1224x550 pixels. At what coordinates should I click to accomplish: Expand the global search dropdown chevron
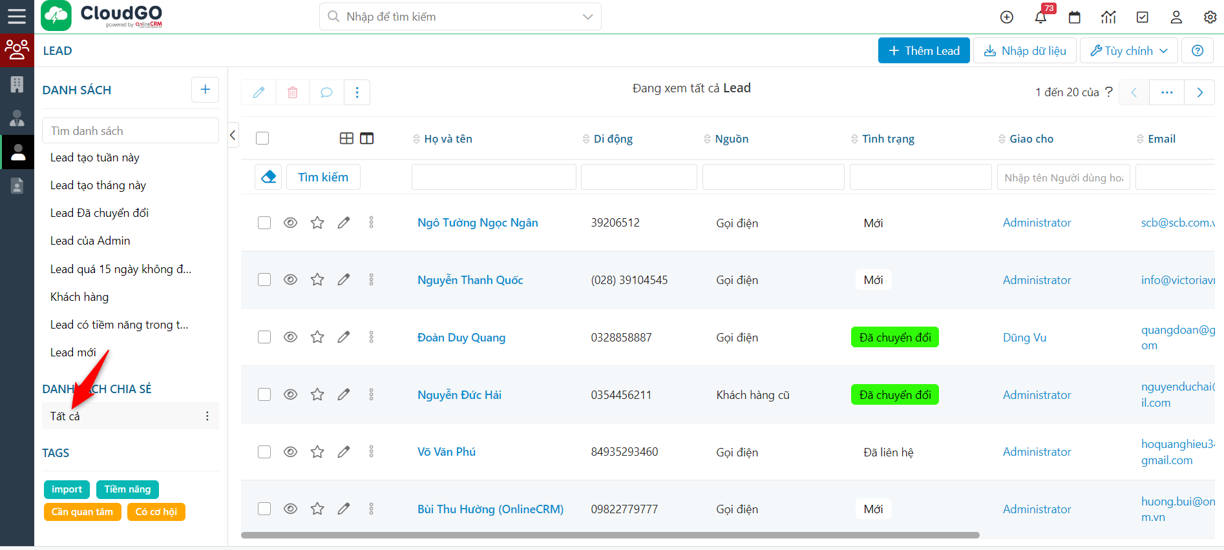pyautogui.click(x=587, y=17)
